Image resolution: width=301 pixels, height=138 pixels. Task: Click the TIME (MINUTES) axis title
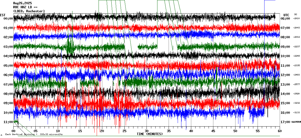(x=150, y=134)
